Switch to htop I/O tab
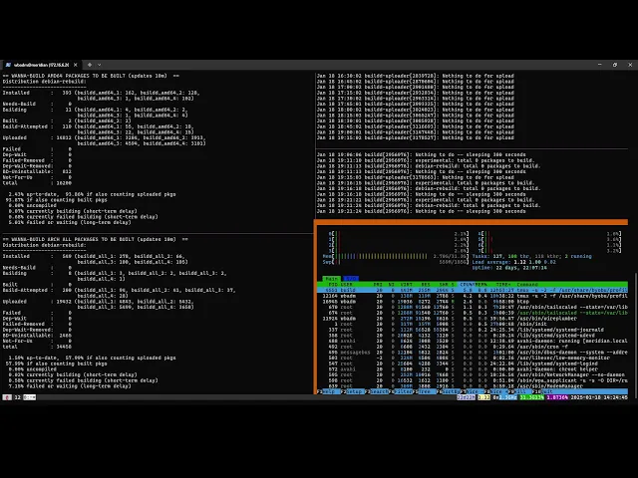The image size is (638, 478). coord(350,279)
